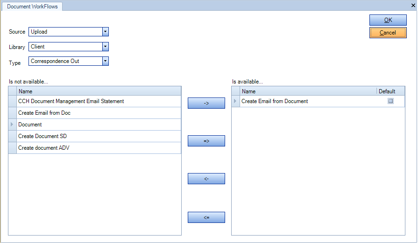Open the Type dropdown arrow
This screenshot has width=418, height=243.
[x=105, y=61]
